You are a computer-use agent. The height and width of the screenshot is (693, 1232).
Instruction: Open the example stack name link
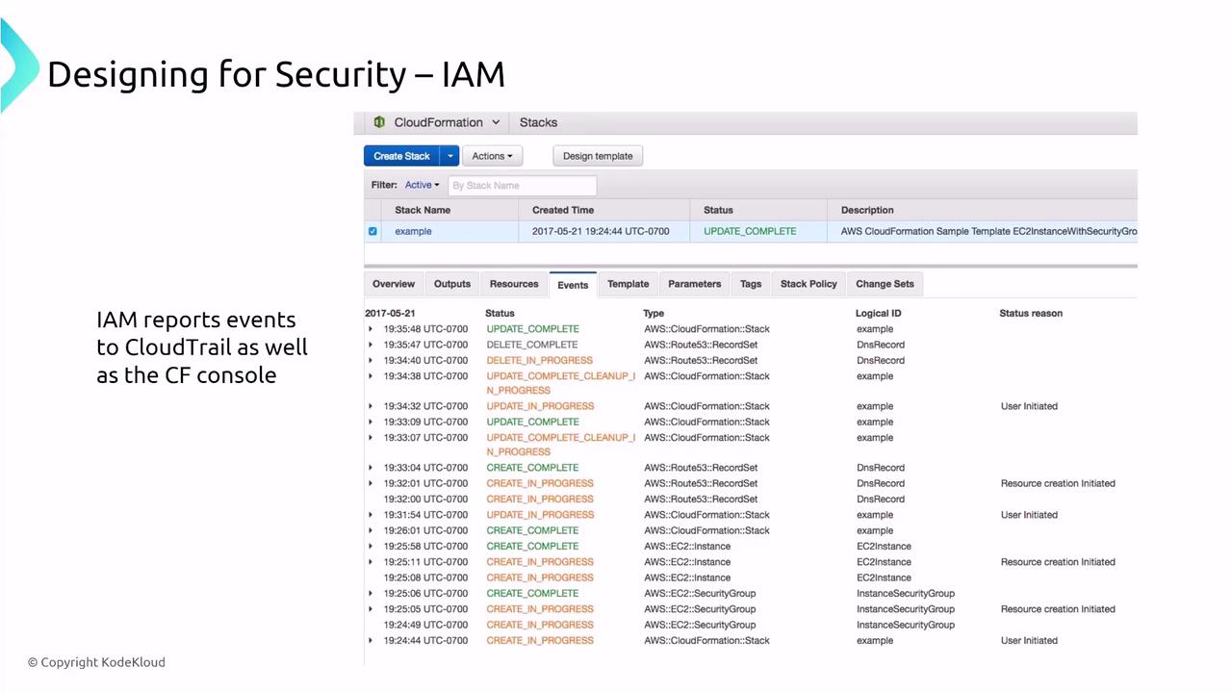point(413,231)
